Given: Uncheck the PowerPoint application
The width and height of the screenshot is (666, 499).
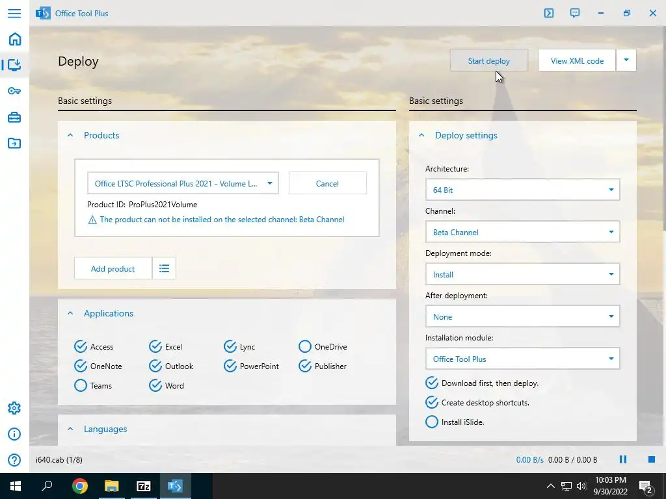Looking at the screenshot, I should point(230,366).
